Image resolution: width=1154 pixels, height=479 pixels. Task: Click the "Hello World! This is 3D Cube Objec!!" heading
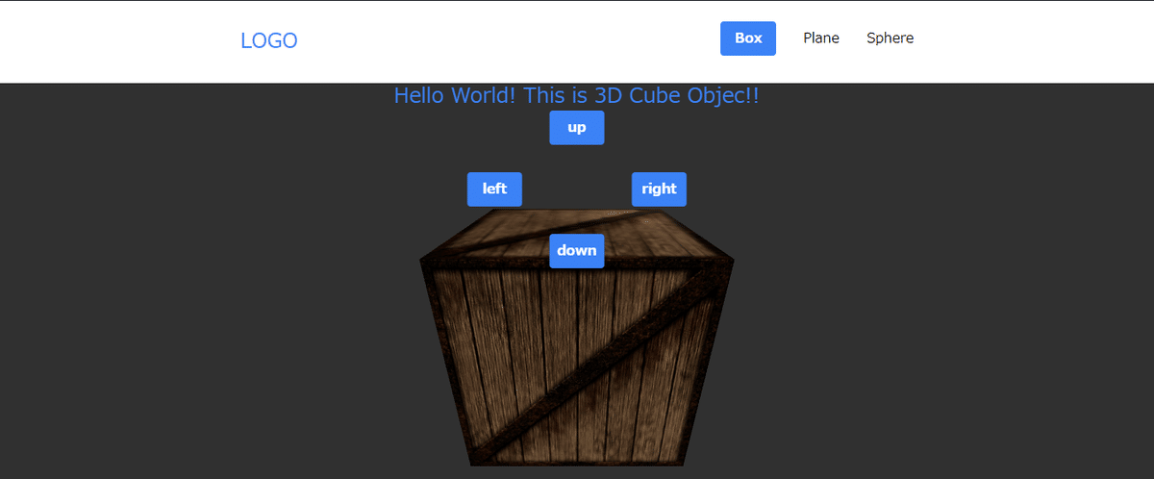coord(577,95)
